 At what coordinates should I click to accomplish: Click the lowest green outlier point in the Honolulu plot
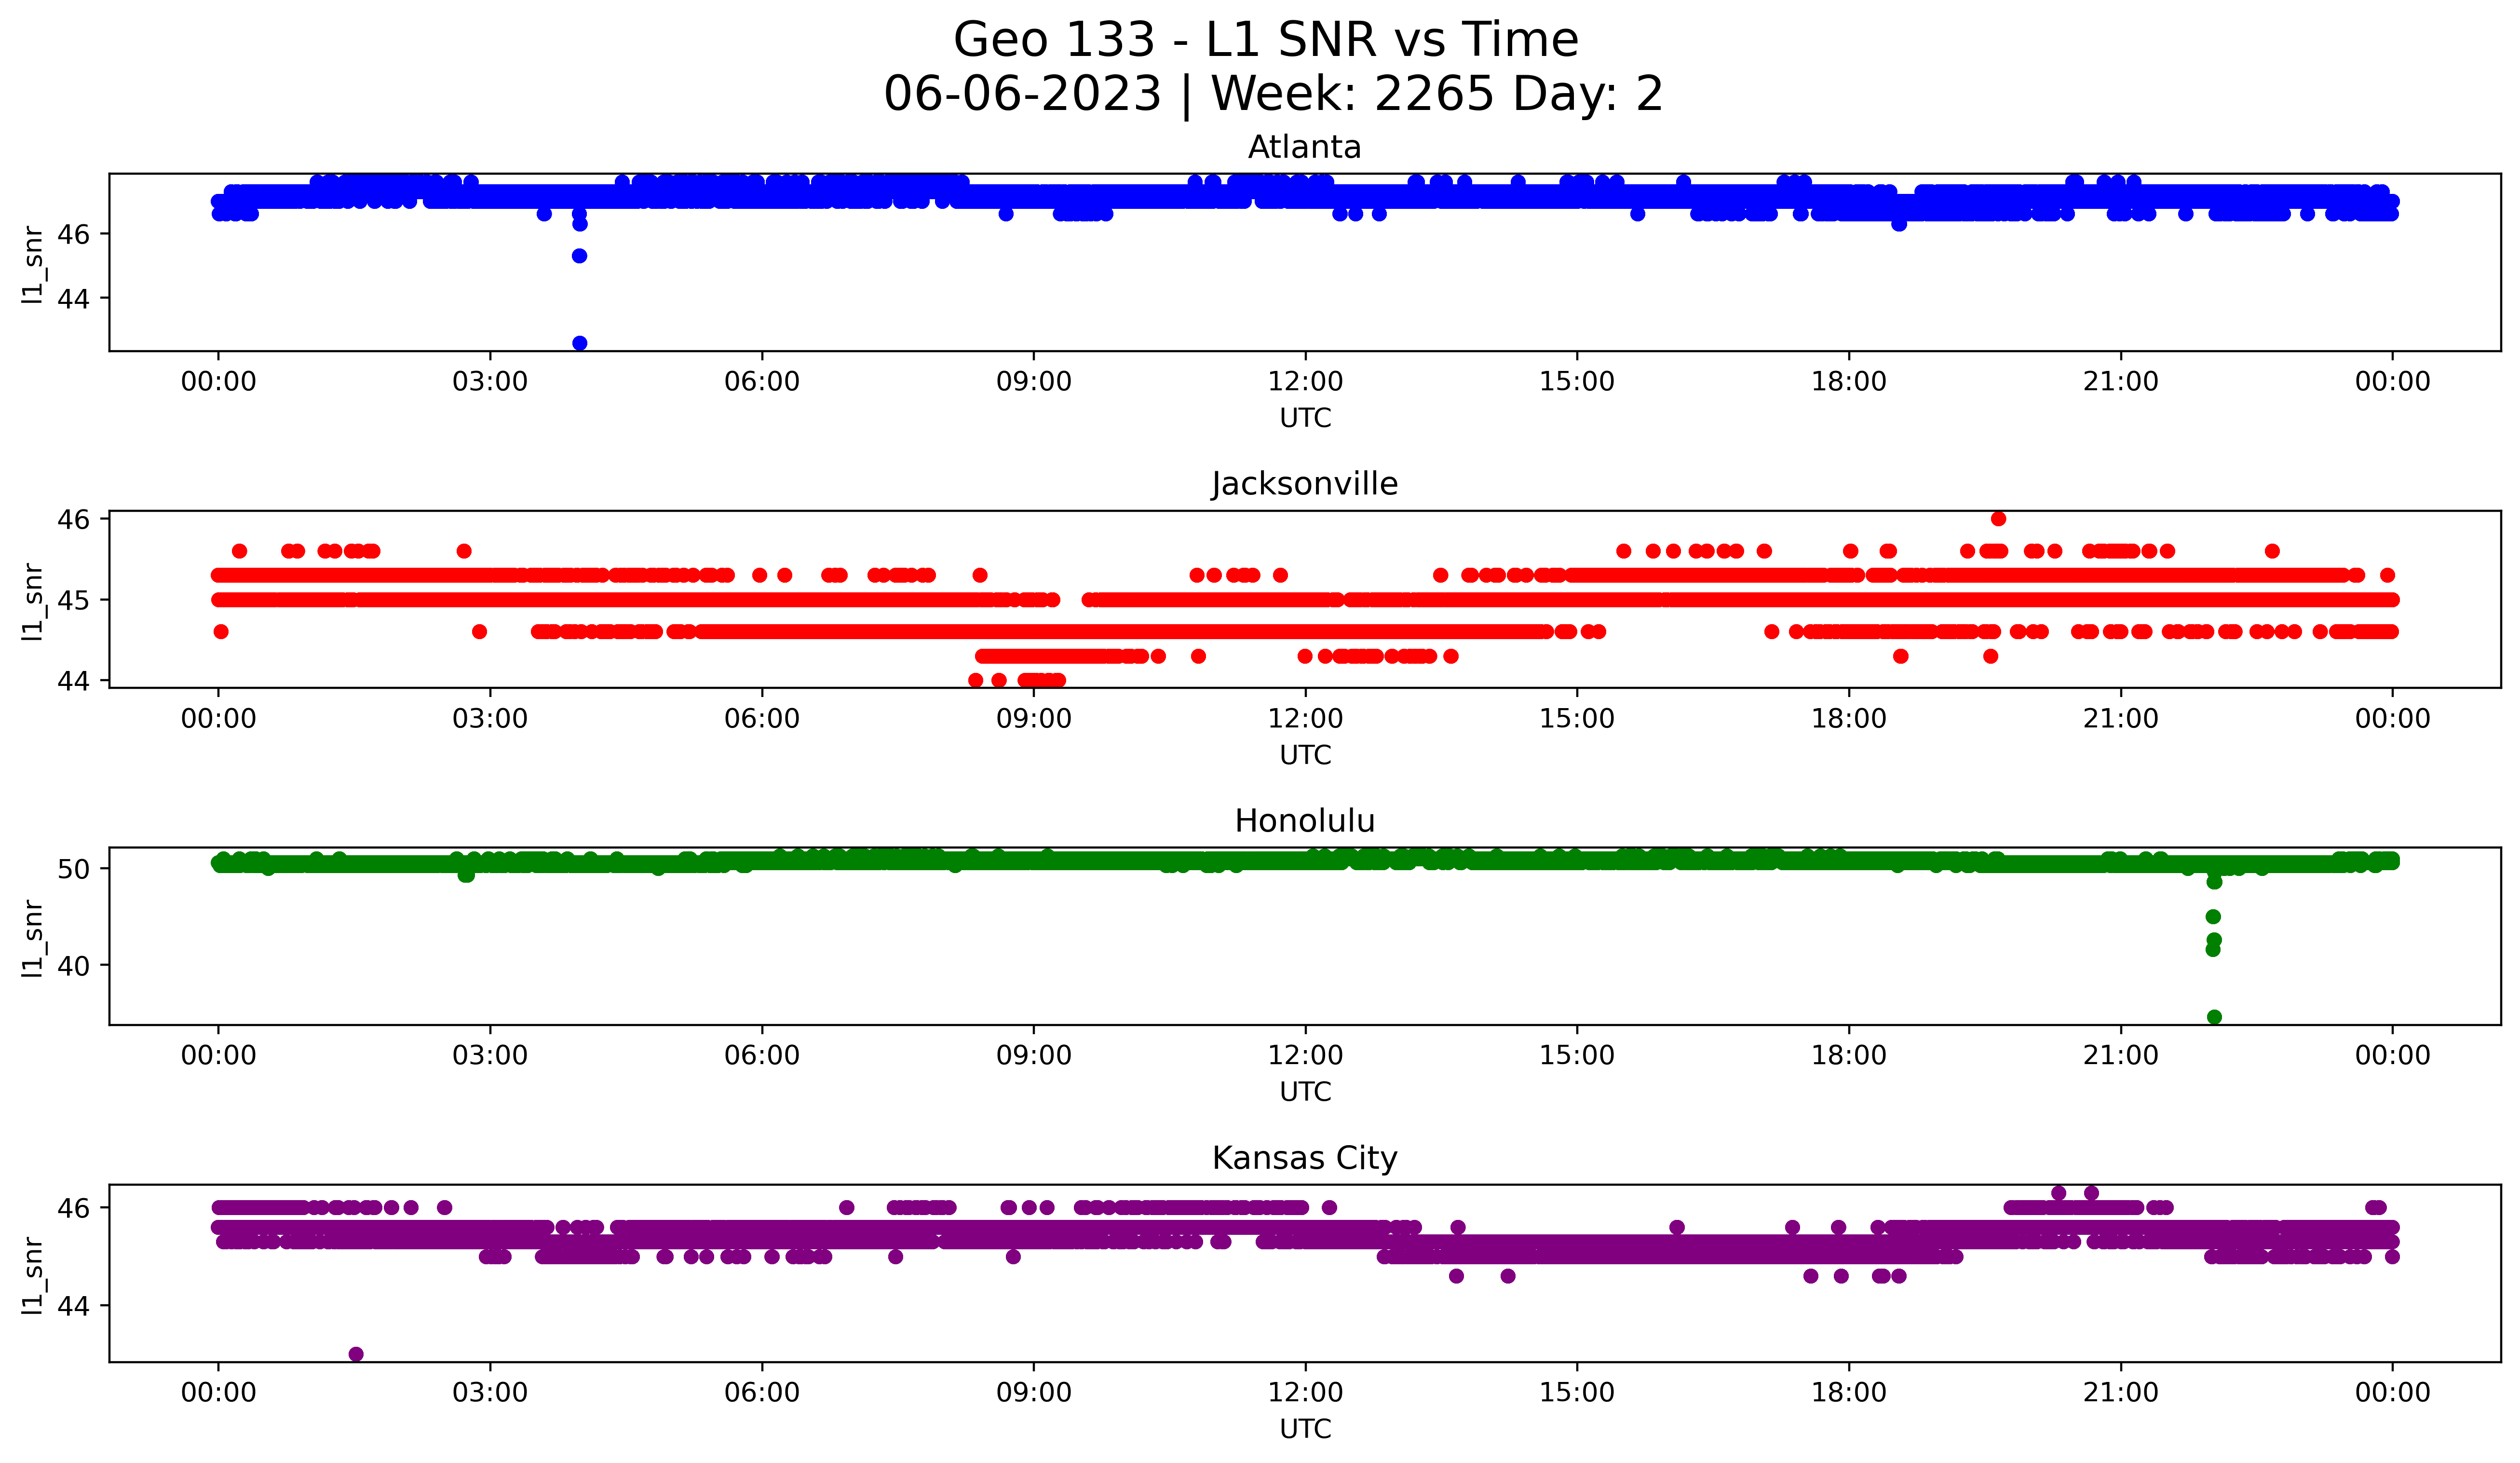point(2214,1017)
